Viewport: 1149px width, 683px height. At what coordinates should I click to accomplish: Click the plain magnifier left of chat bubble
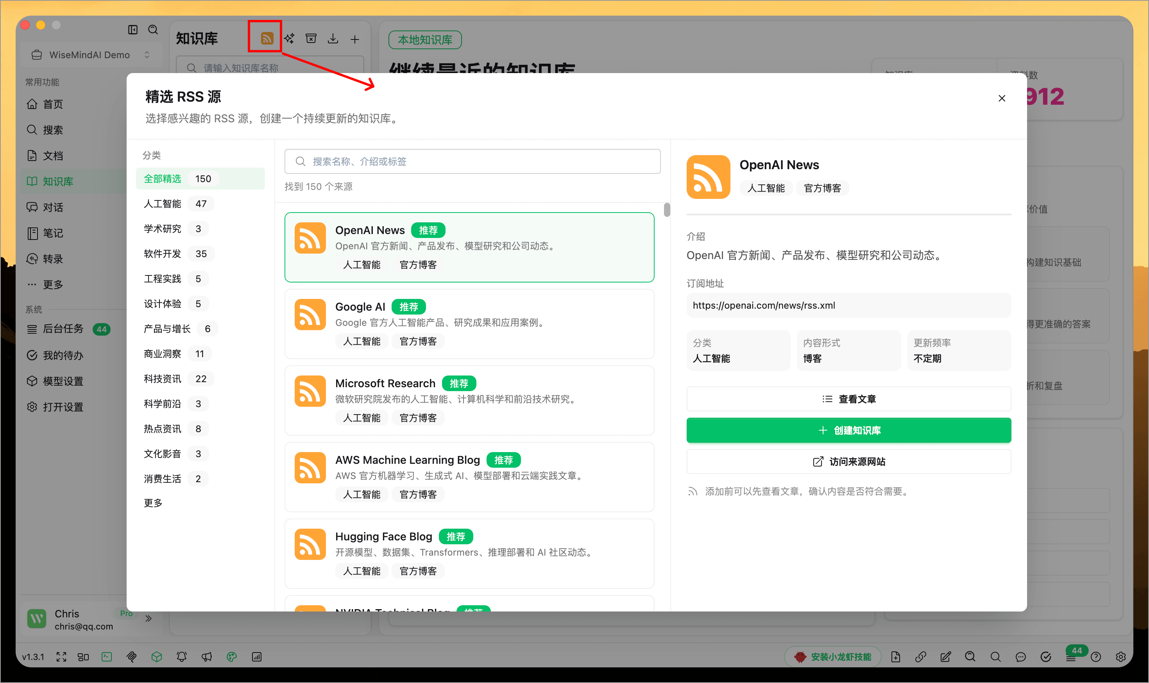(995, 657)
